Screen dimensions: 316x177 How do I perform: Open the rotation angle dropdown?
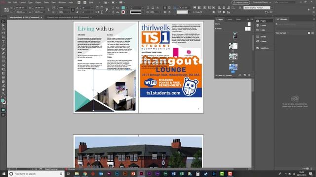click(x=92, y=8)
